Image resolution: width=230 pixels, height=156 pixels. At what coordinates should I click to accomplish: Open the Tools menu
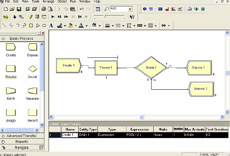point(35,1)
